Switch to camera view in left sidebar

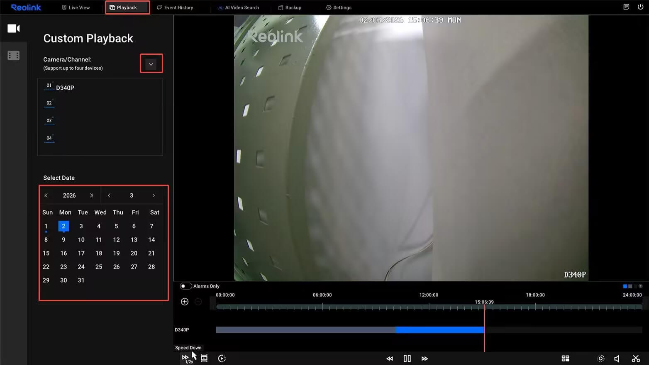[x=14, y=28]
